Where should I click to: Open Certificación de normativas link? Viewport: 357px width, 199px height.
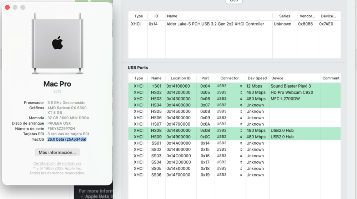coord(57,163)
